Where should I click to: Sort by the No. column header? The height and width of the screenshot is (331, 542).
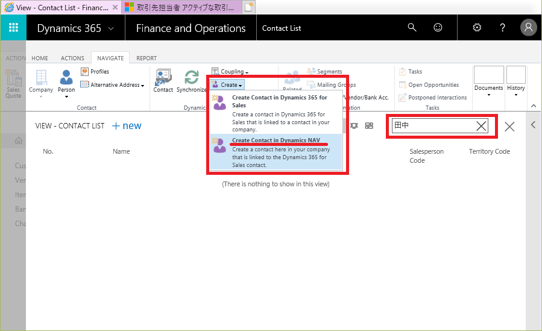pyautogui.click(x=48, y=151)
